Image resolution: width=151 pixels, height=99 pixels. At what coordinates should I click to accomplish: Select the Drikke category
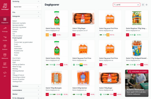pyautogui.click(x=15, y=31)
